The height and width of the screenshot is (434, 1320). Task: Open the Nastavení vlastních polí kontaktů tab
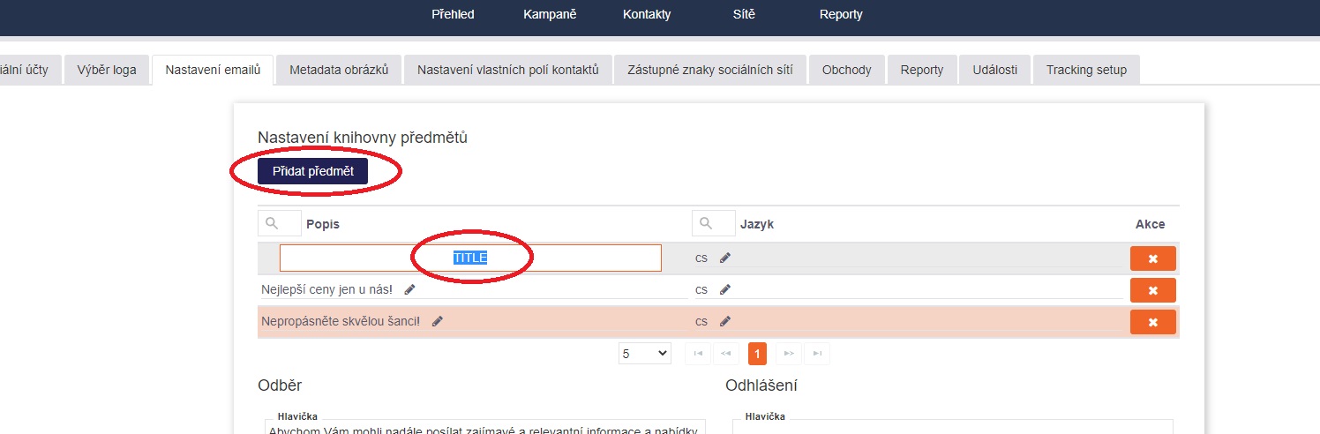(x=508, y=70)
